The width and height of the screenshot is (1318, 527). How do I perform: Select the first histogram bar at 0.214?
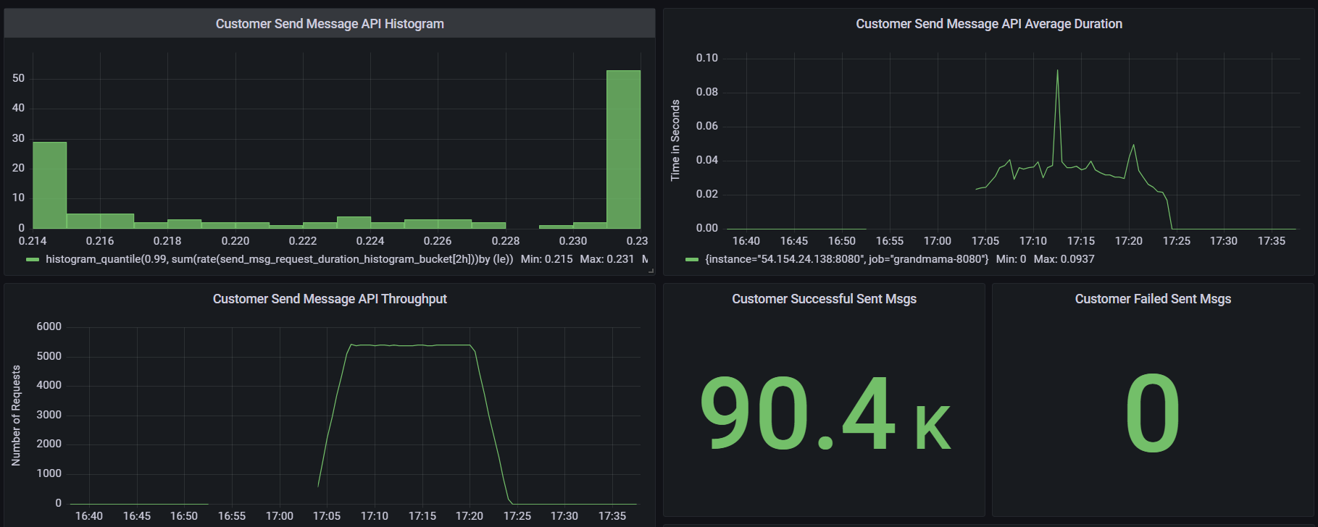coord(49,185)
